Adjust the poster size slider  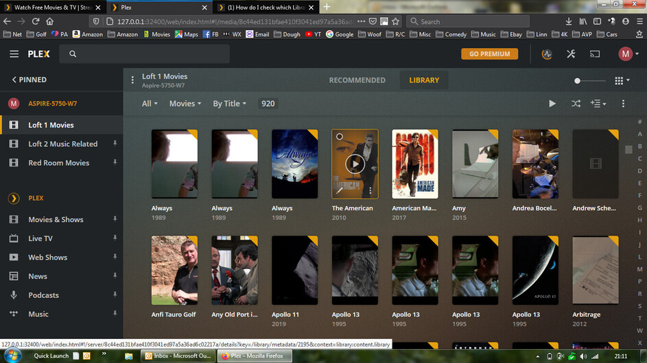pyautogui.click(x=590, y=81)
